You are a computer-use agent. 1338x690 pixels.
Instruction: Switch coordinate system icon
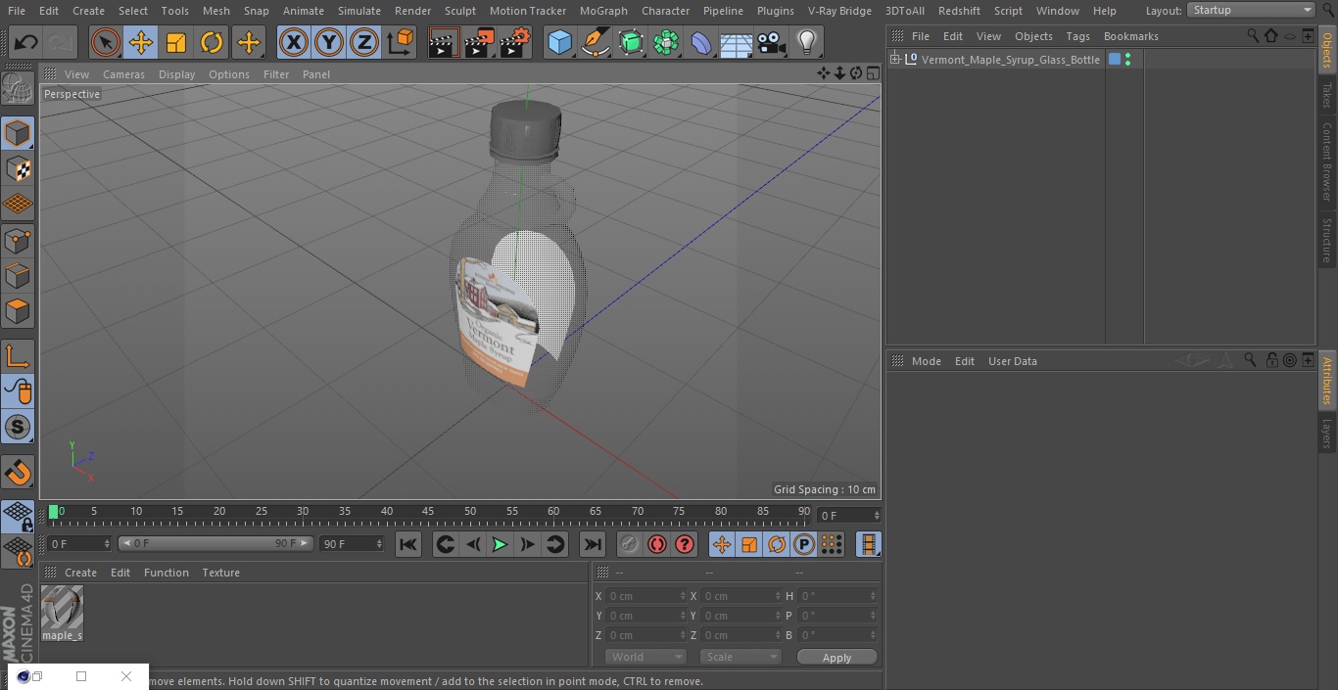[x=401, y=42]
